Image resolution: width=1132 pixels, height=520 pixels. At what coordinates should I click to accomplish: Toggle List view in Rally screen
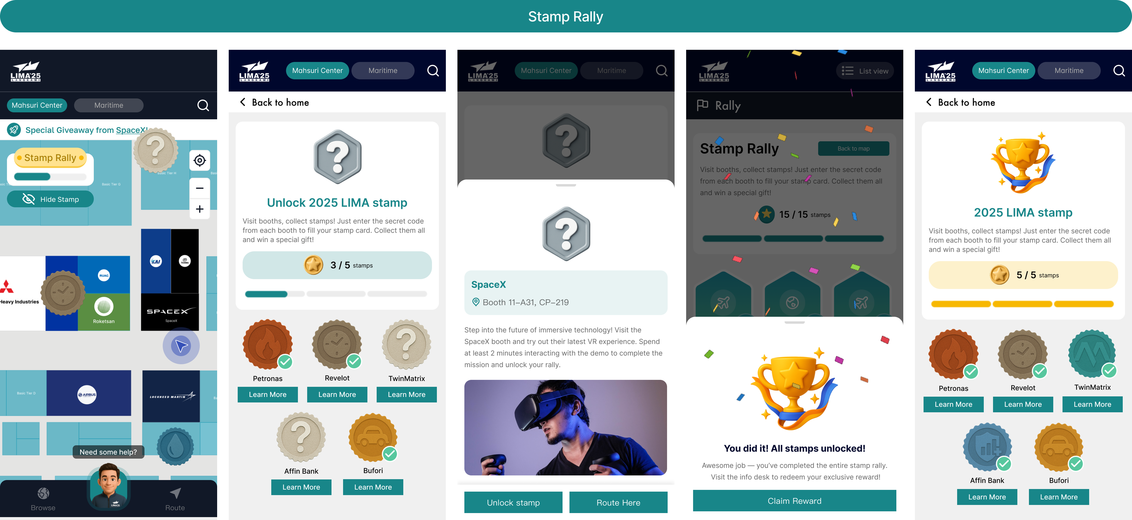pyautogui.click(x=865, y=71)
